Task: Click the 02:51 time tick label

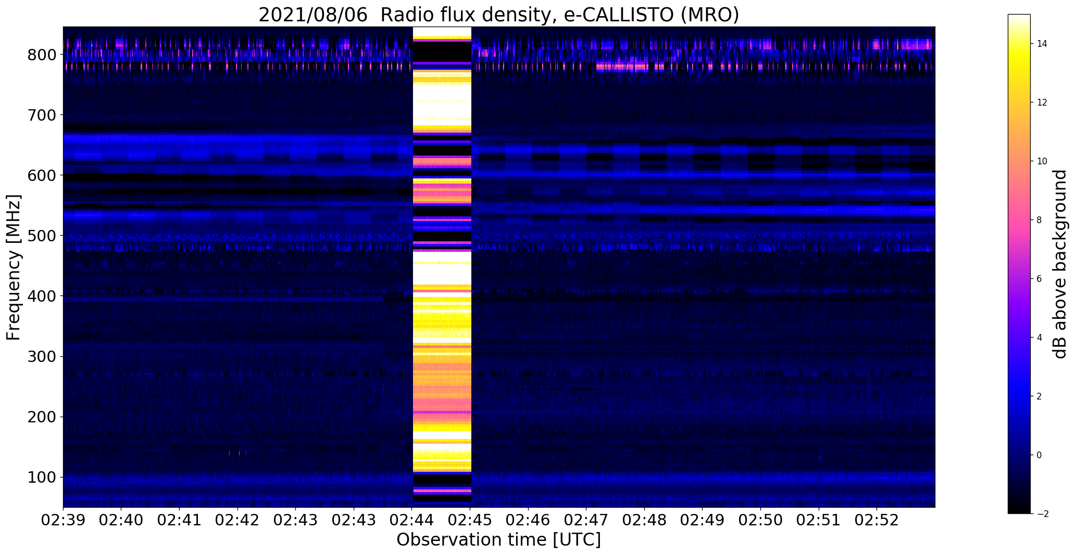Action: (x=819, y=520)
